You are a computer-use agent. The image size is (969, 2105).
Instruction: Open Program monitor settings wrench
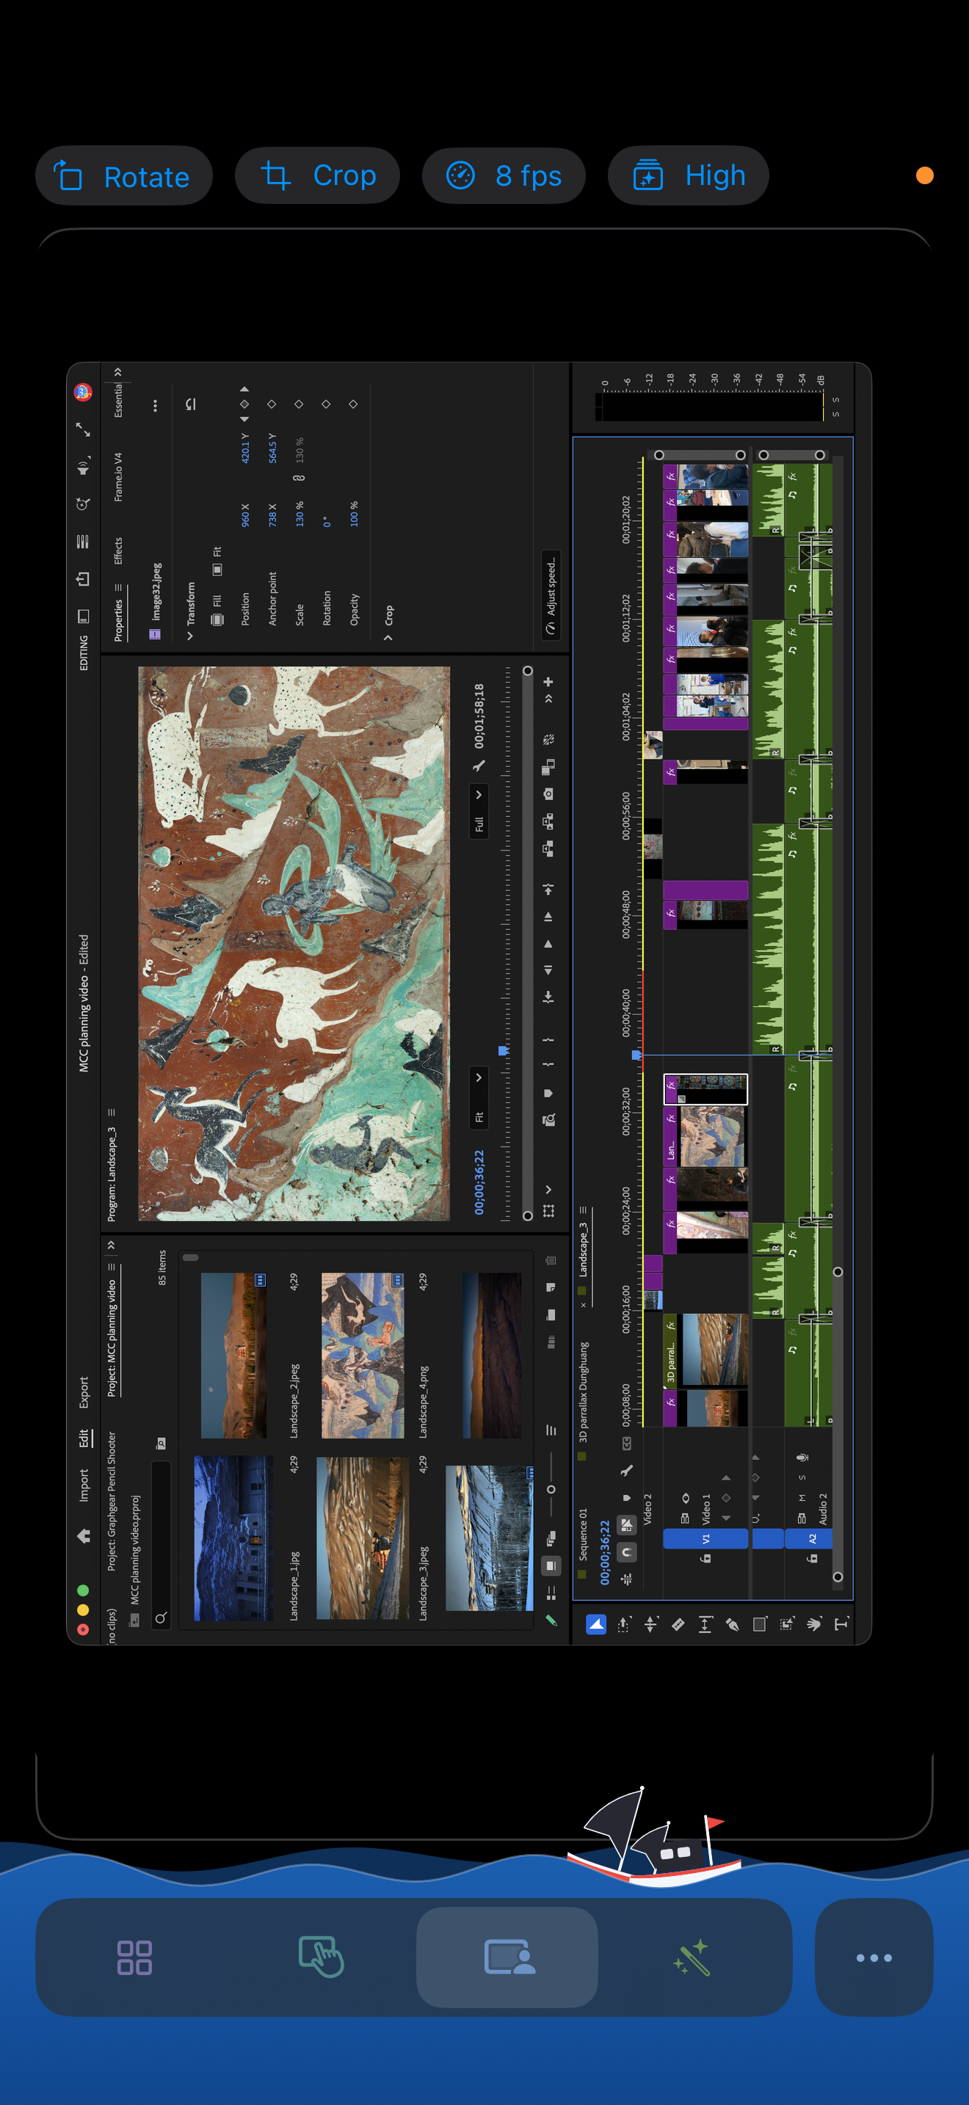[479, 765]
